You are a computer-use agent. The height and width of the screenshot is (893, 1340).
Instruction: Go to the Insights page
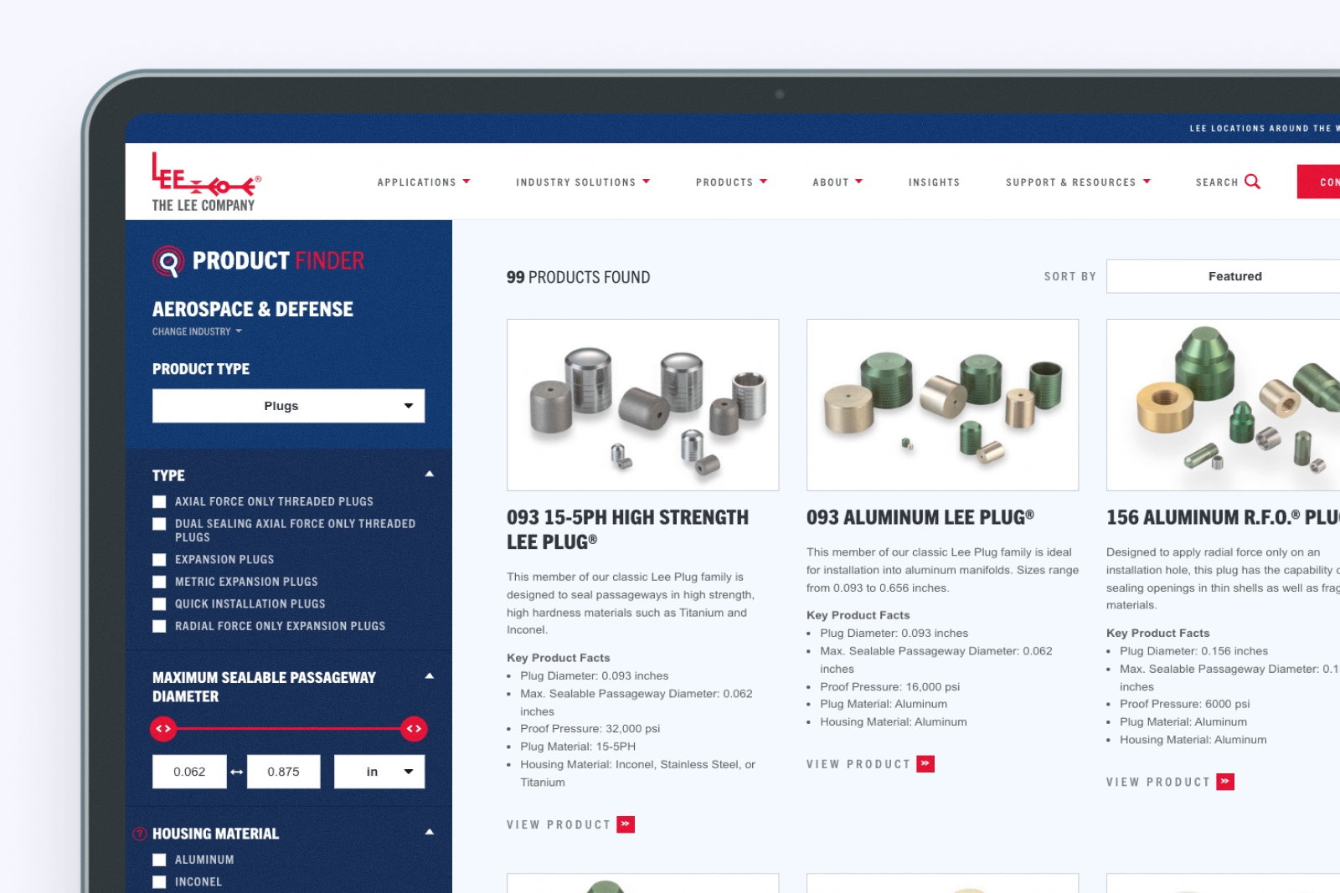(934, 182)
